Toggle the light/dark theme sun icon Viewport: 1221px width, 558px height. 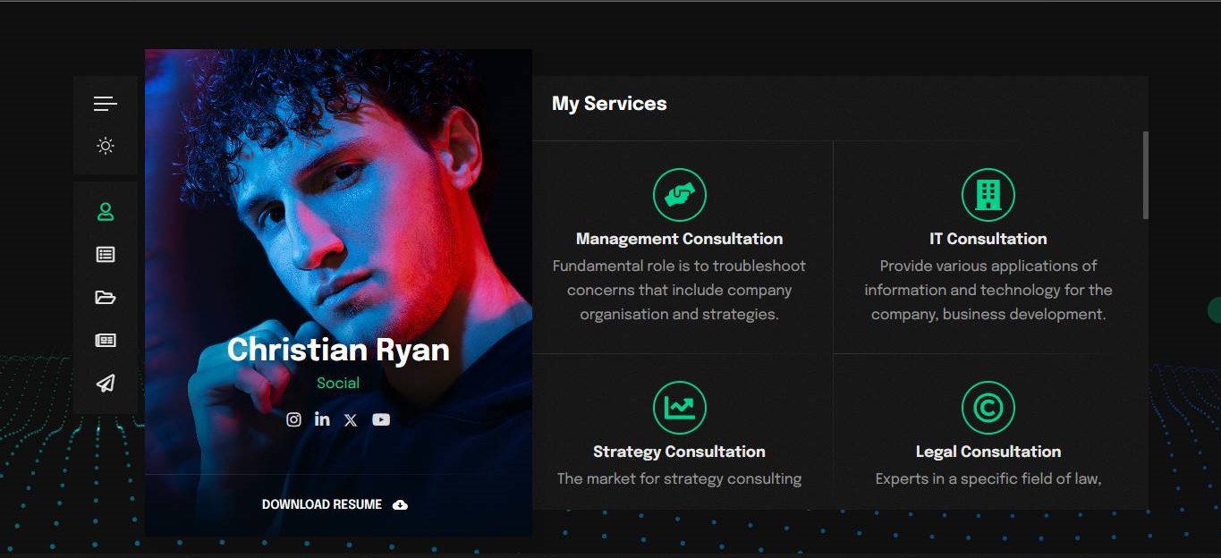coord(106,146)
